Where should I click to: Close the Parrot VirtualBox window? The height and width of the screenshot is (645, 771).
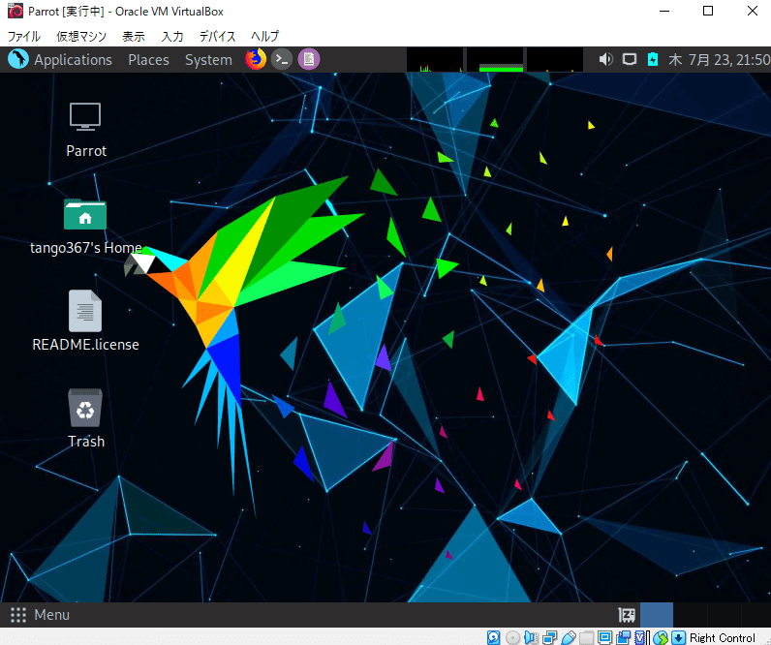tap(753, 11)
